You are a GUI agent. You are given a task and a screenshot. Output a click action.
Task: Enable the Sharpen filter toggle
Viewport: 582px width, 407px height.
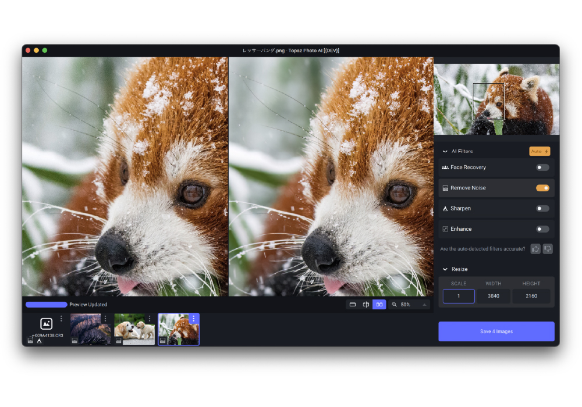[542, 208]
